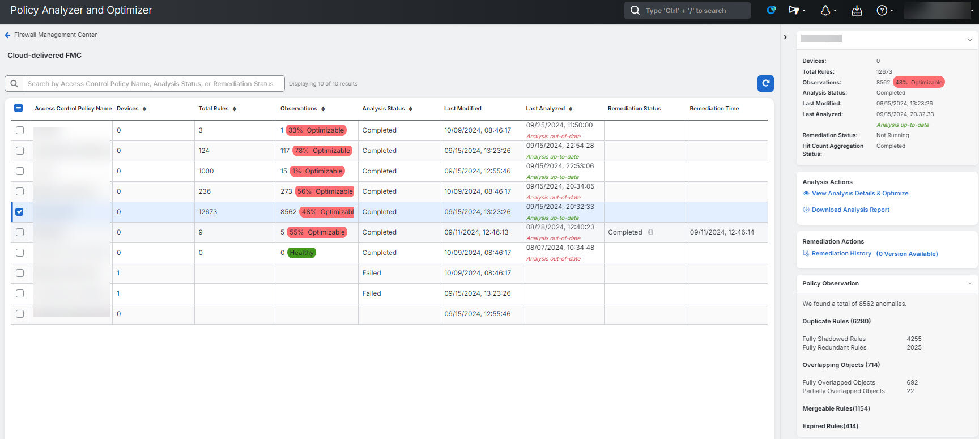This screenshot has height=439, width=979.
Task: Check the Failed row modified 09/15/2024, 13:23:26
Action: [x=20, y=293]
